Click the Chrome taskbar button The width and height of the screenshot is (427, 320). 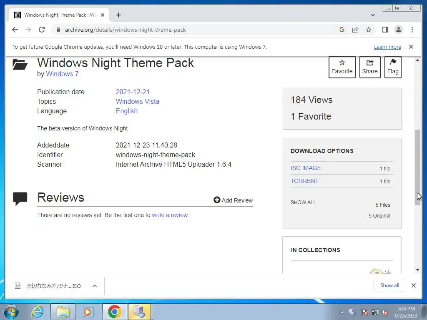114,312
